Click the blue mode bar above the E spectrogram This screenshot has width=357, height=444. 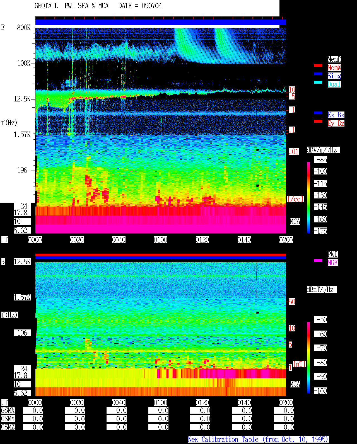click(161, 22)
